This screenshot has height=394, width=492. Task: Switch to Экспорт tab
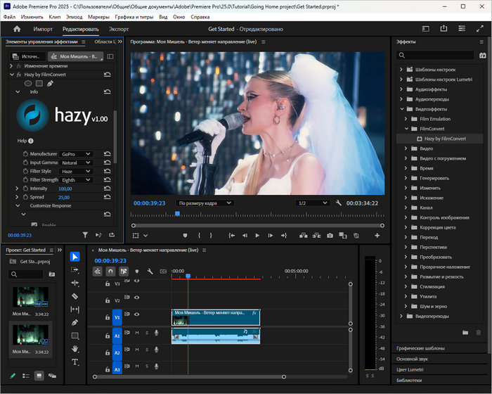(x=119, y=29)
